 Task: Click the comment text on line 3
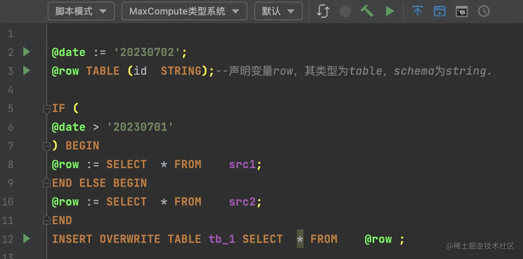354,71
